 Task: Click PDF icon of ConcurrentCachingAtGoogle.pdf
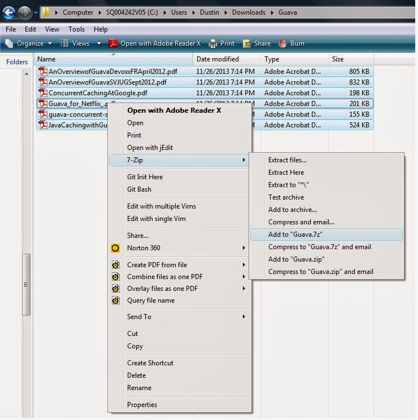tap(43, 92)
